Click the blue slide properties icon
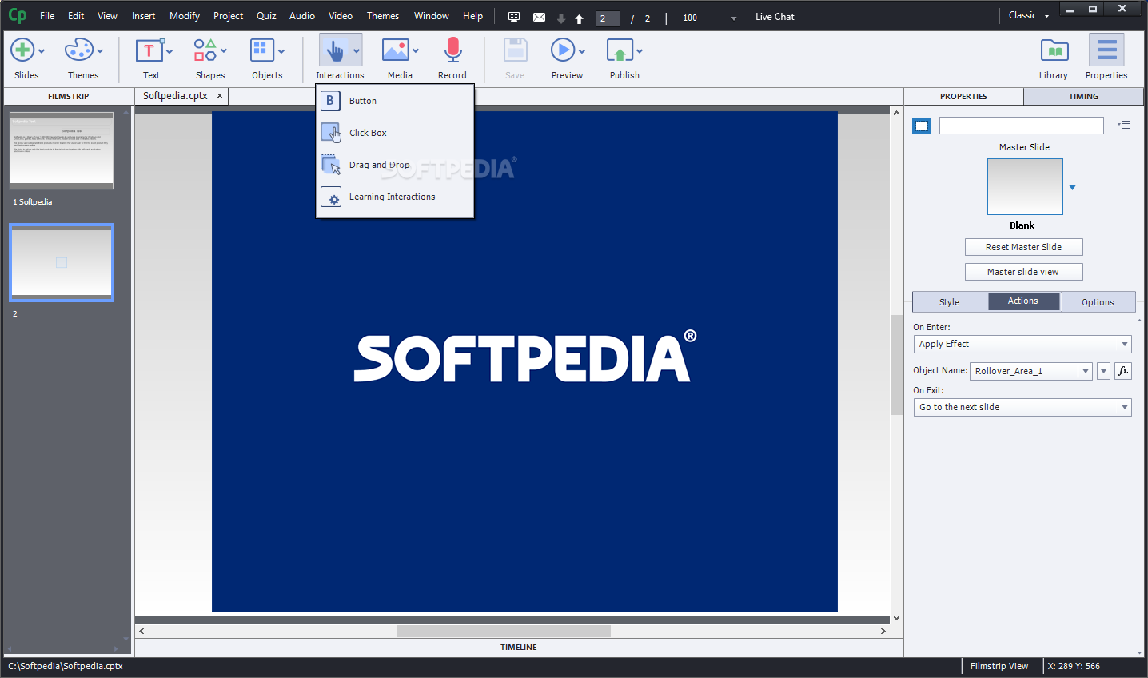 point(922,126)
